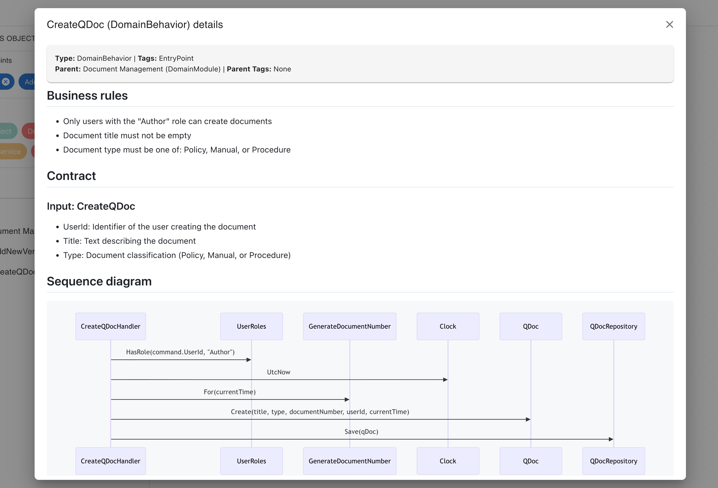Click the HasRole message label in diagram
718x488 pixels.
click(x=180, y=352)
